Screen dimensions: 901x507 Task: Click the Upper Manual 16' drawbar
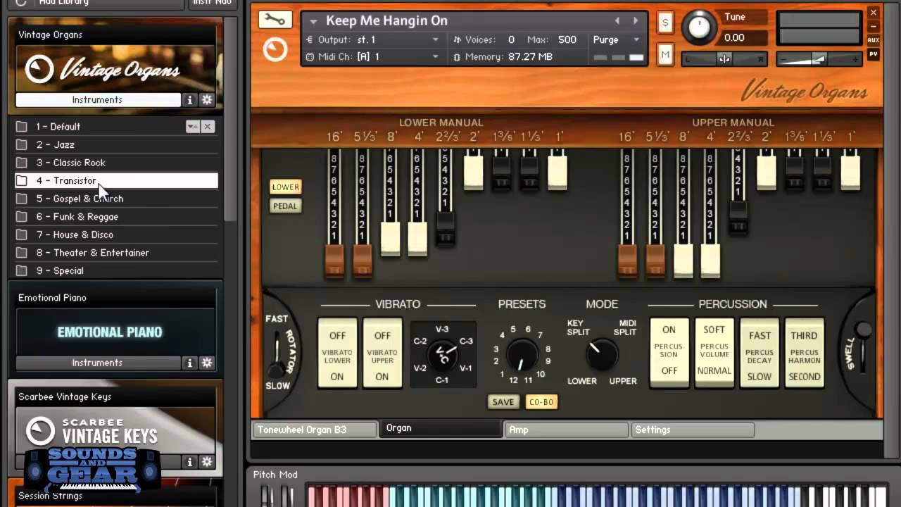pos(627,261)
